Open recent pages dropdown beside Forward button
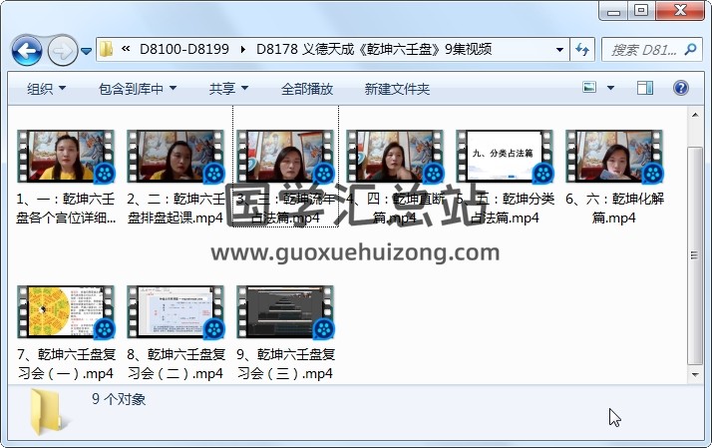The width and height of the screenshot is (712, 448). coord(87,51)
